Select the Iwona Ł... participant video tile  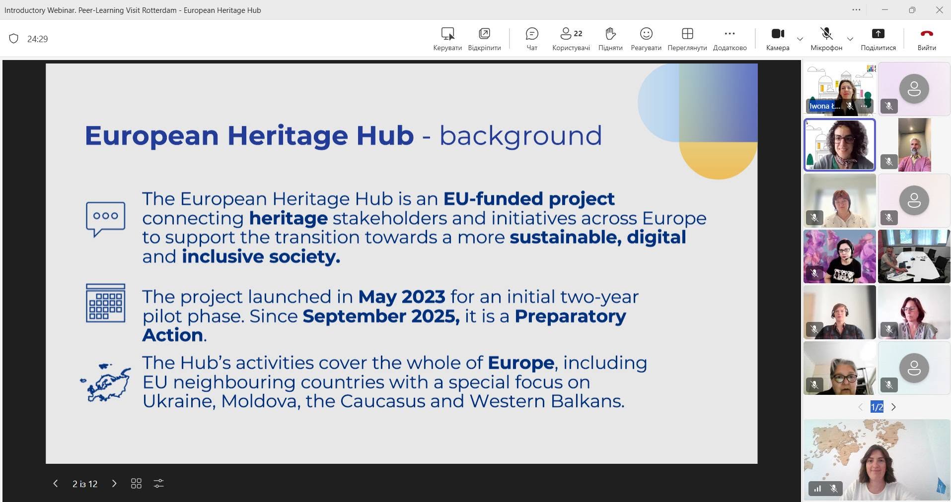tap(839, 89)
